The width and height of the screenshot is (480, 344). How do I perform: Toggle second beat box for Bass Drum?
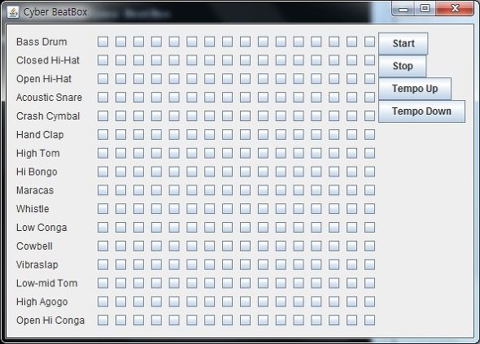tap(120, 41)
